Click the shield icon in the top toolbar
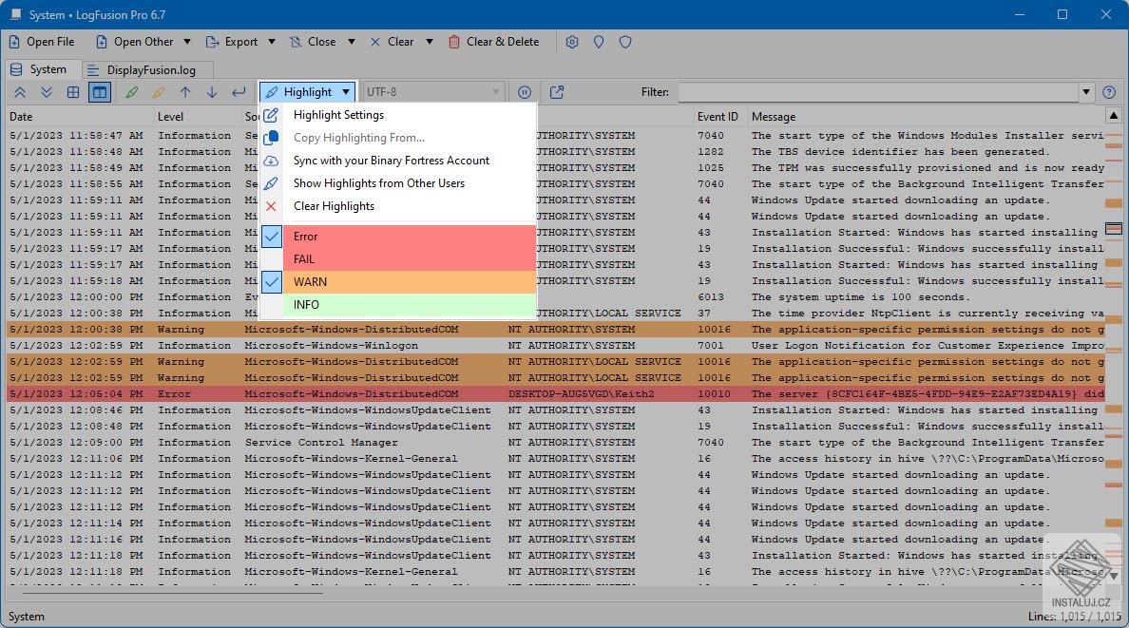The image size is (1129, 628). (625, 42)
